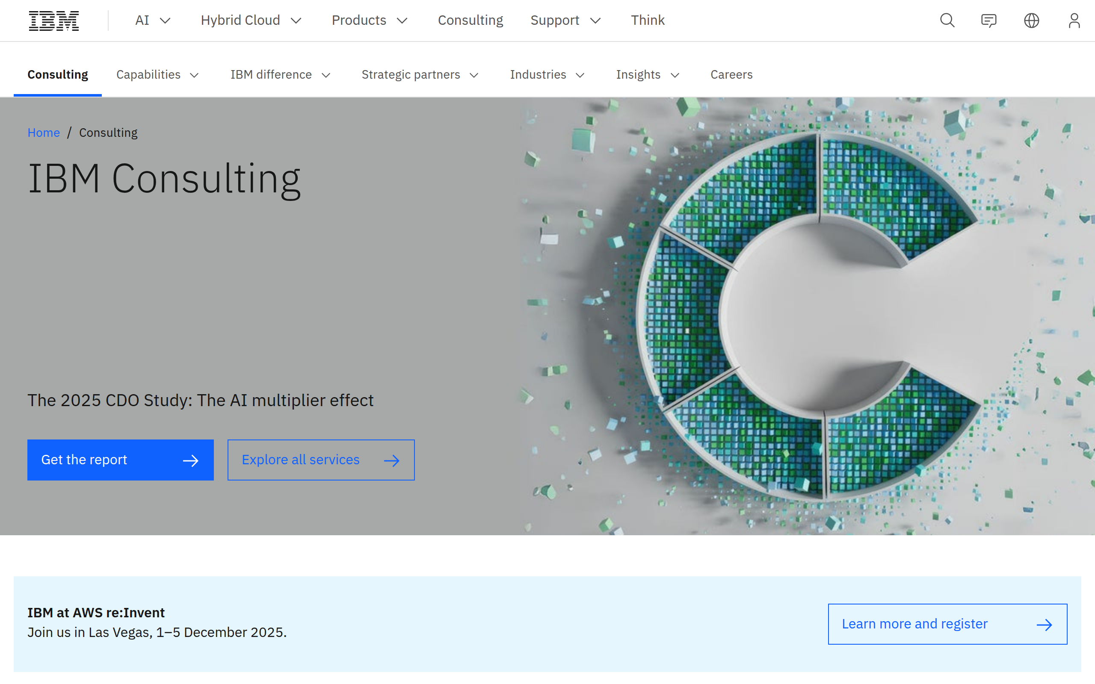Image resolution: width=1095 pixels, height=684 pixels.
Task: Open the Strategic partners dropdown
Action: point(420,75)
